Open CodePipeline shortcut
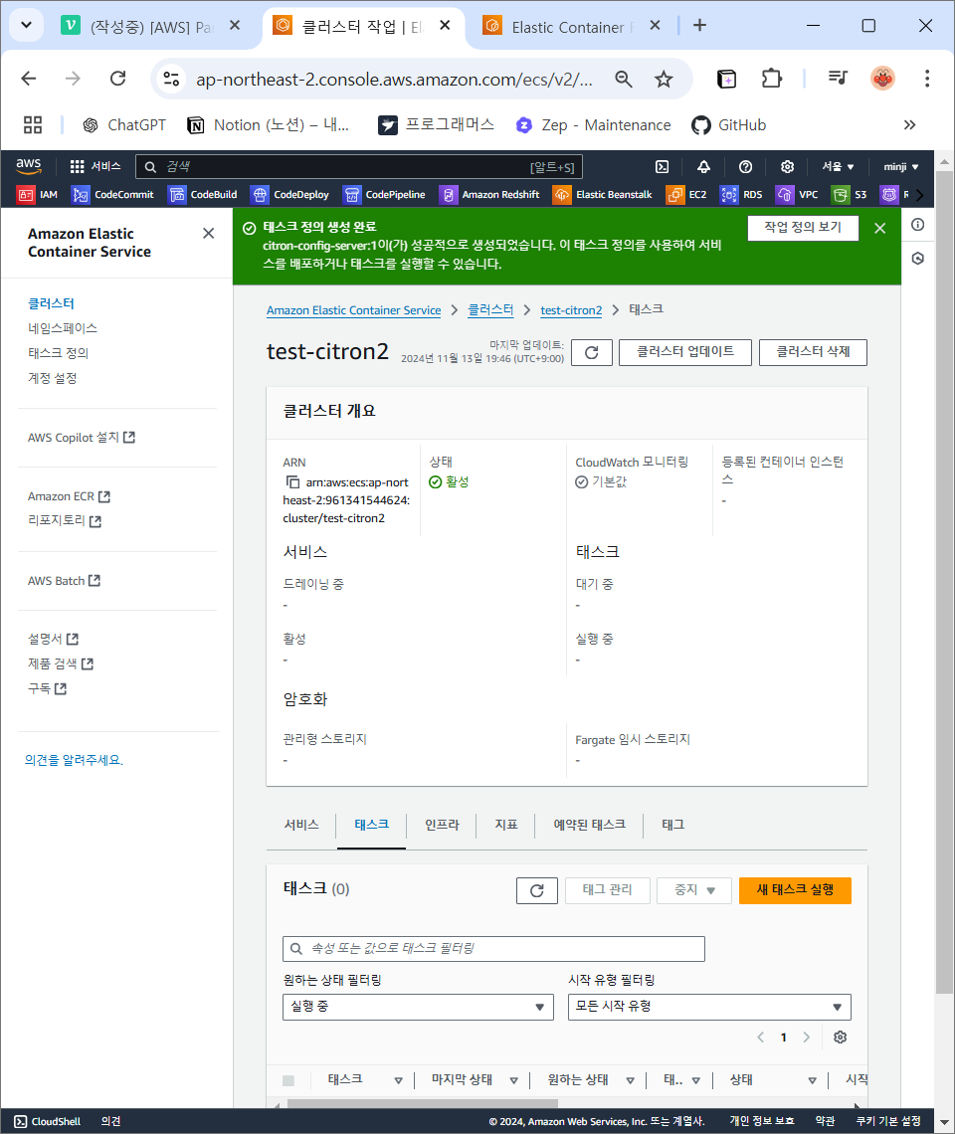Viewport: 955px width, 1134px height. [x=384, y=195]
